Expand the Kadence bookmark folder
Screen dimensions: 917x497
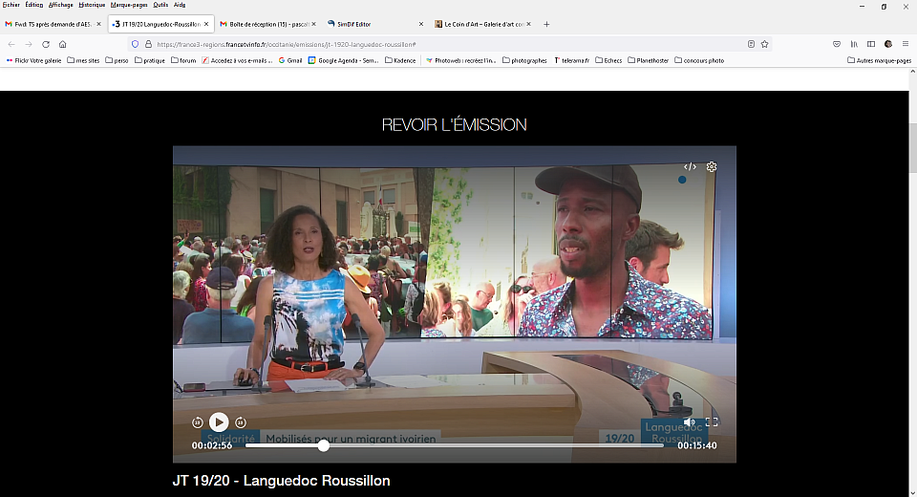coord(400,60)
